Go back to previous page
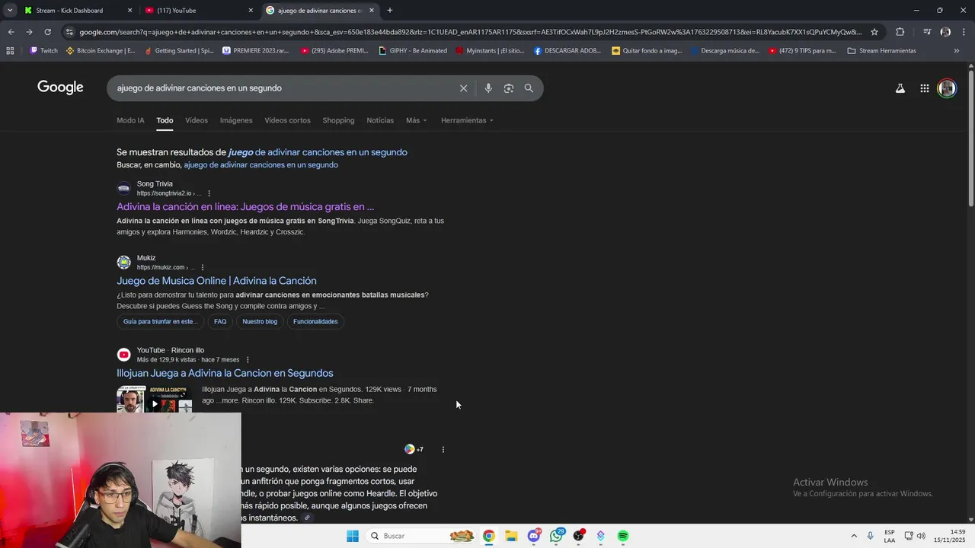975x548 pixels. pos(11,32)
